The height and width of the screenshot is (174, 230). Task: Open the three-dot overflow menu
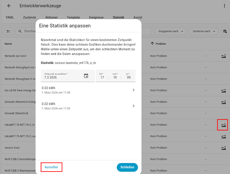tap(224, 6)
